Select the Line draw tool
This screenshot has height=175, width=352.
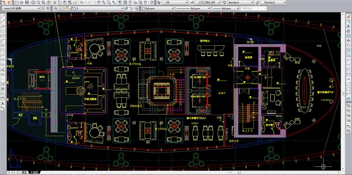point(3,16)
